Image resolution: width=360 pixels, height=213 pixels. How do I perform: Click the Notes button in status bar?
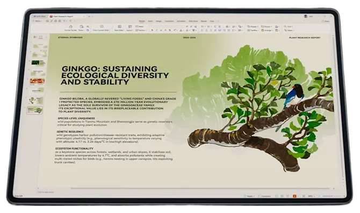tap(249, 196)
